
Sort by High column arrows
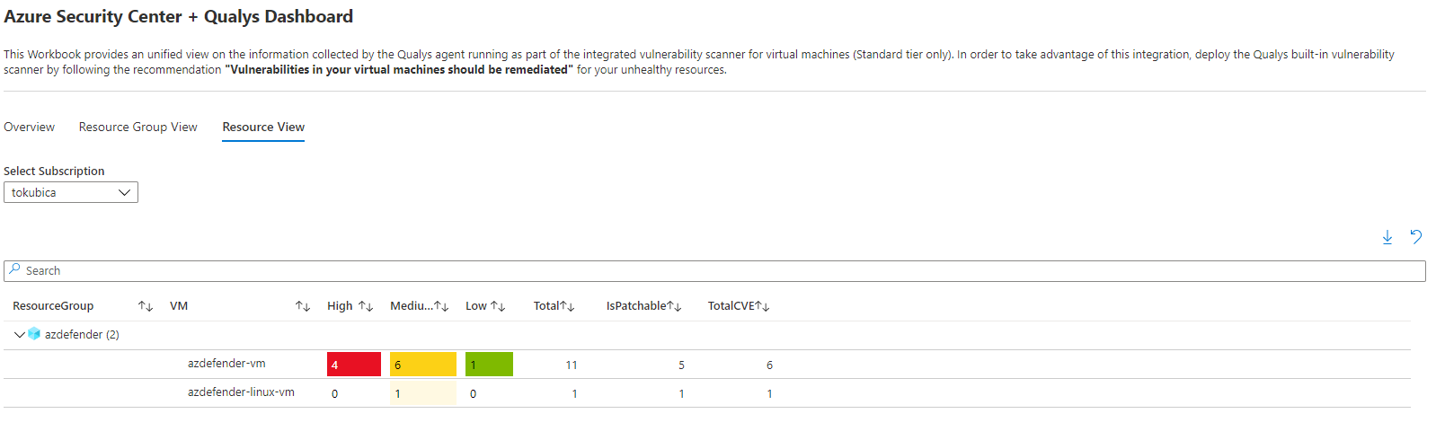click(365, 306)
